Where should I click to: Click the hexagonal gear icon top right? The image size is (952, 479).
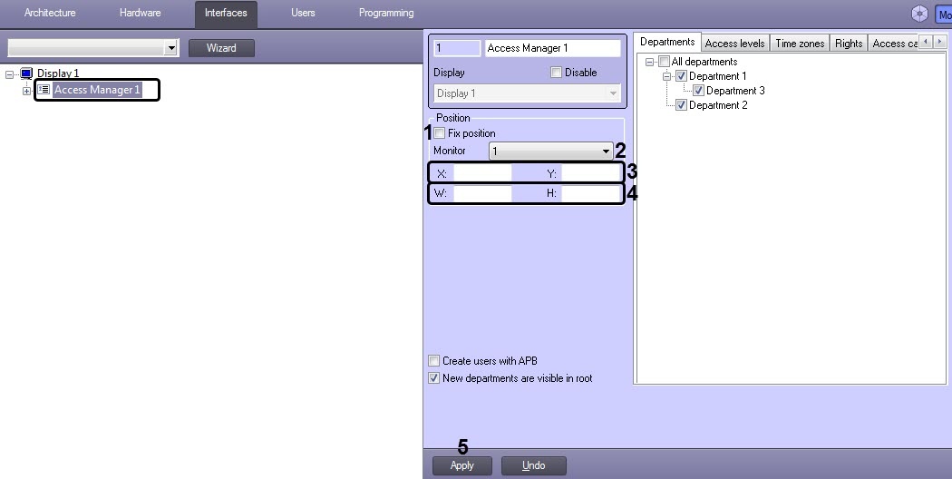[x=920, y=14]
